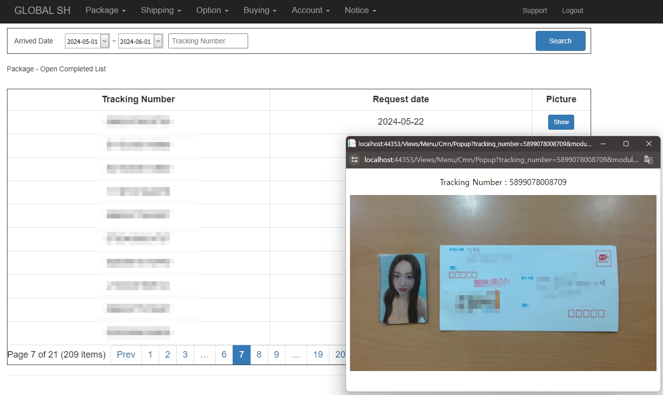Image resolution: width=663 pixels, height=395 pixels.
Task: Click the Prev pagination link
Action: coord(126,355)
